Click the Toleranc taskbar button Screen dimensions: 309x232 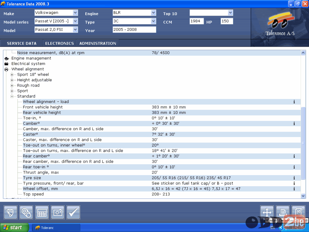pos(56,228)
